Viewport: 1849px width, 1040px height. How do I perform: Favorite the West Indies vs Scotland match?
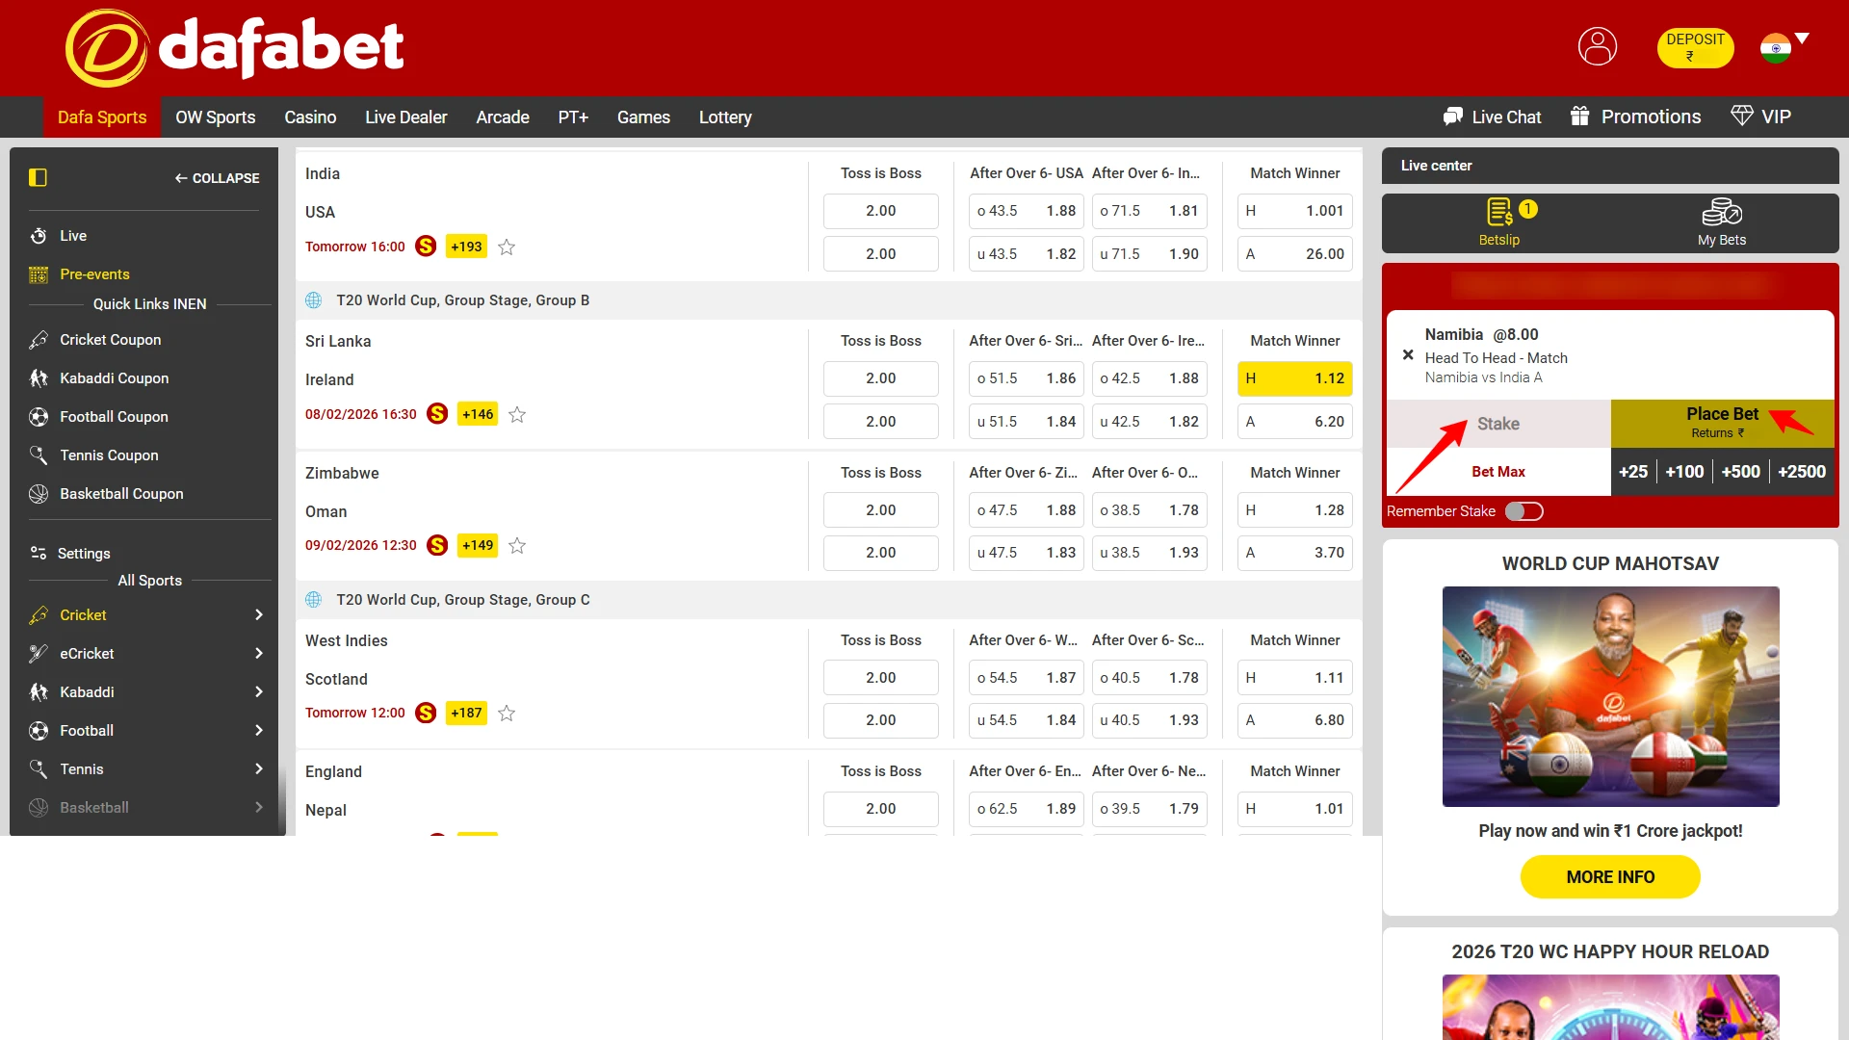[507, 714]
